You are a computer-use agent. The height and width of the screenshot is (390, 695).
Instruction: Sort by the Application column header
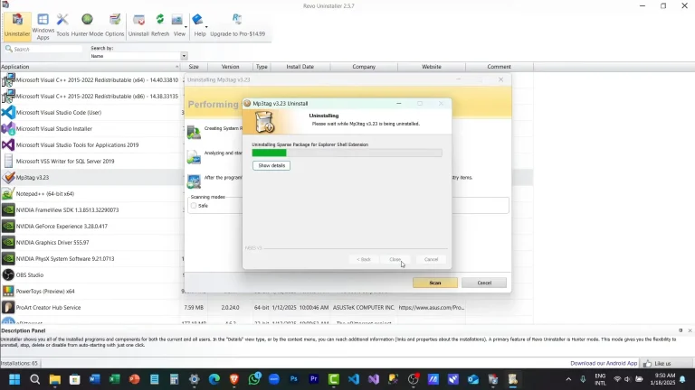tap(90, 67)
